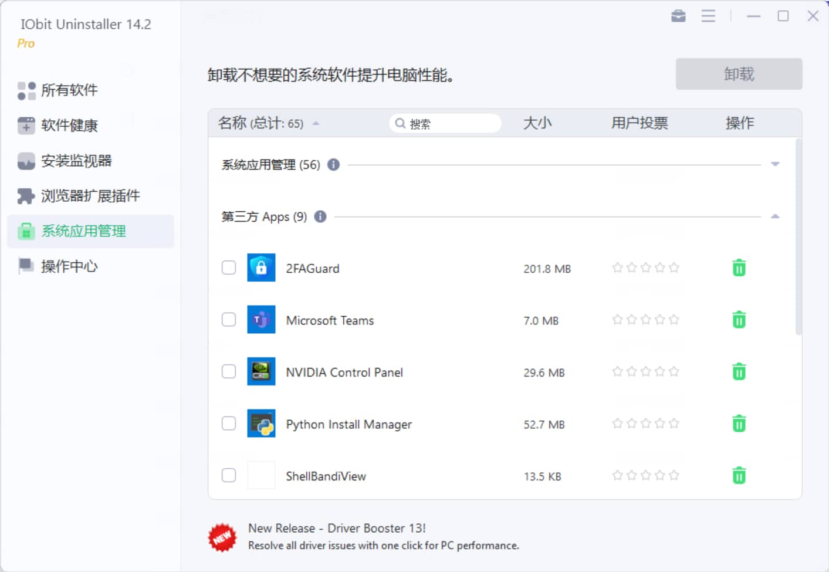The height and width of the screenshot is (572, 829).
Task: Click info icon beside 第三方 Apps (9)
Action: [320, 216]
